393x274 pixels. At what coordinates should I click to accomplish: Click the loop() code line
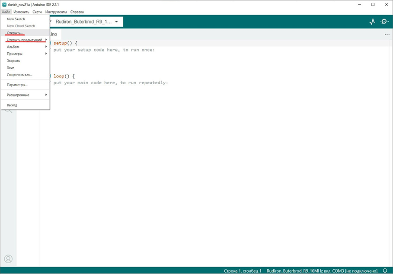[x=64, y=76]
